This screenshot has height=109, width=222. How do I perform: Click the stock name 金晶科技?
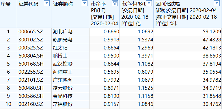63,96
